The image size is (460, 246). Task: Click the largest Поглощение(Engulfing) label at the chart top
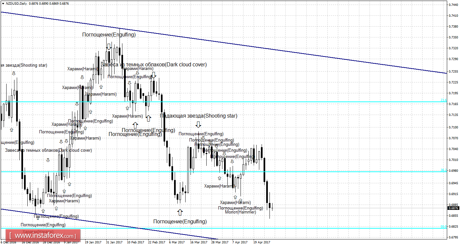point(109,34)
